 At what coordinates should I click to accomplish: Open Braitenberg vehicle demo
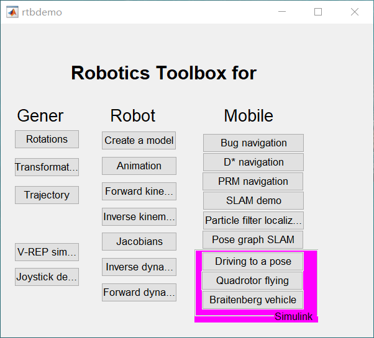(x=253, y=300)
